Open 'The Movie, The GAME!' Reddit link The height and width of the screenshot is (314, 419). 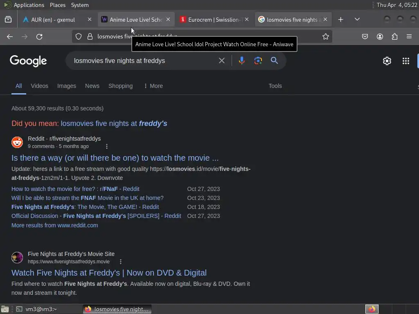click(85, 207)
